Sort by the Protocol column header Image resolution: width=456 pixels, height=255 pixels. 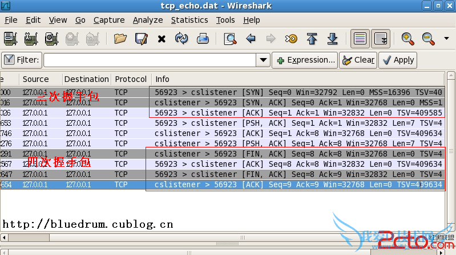point(131,79)
